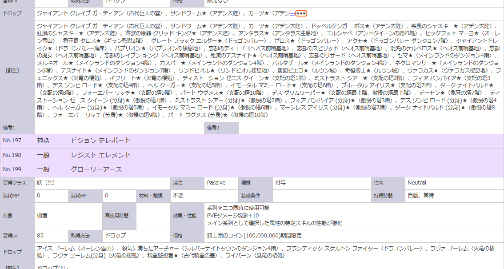Image resolution: width=504 pixels, height=269 pixels.
Task: Select the 自動、常時 duration value
Action: (x=421, y=195)
